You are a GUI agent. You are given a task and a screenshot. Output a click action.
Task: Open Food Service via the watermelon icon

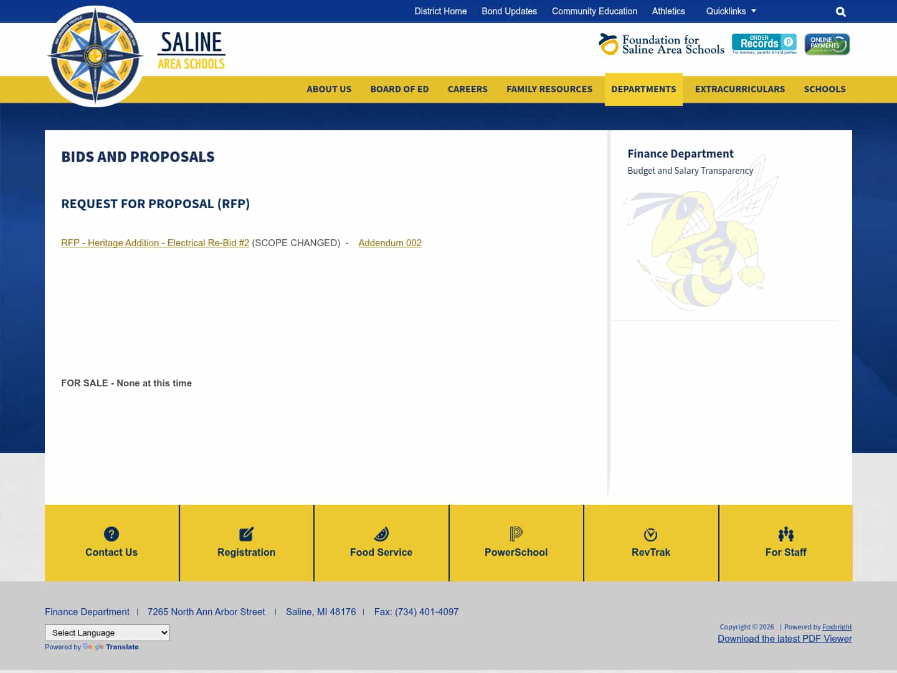pos(381,534)
